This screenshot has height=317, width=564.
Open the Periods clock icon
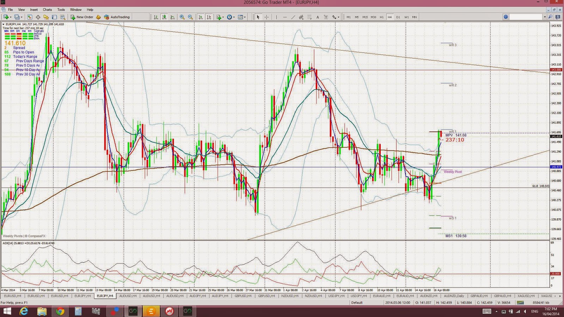coord(229,17)
